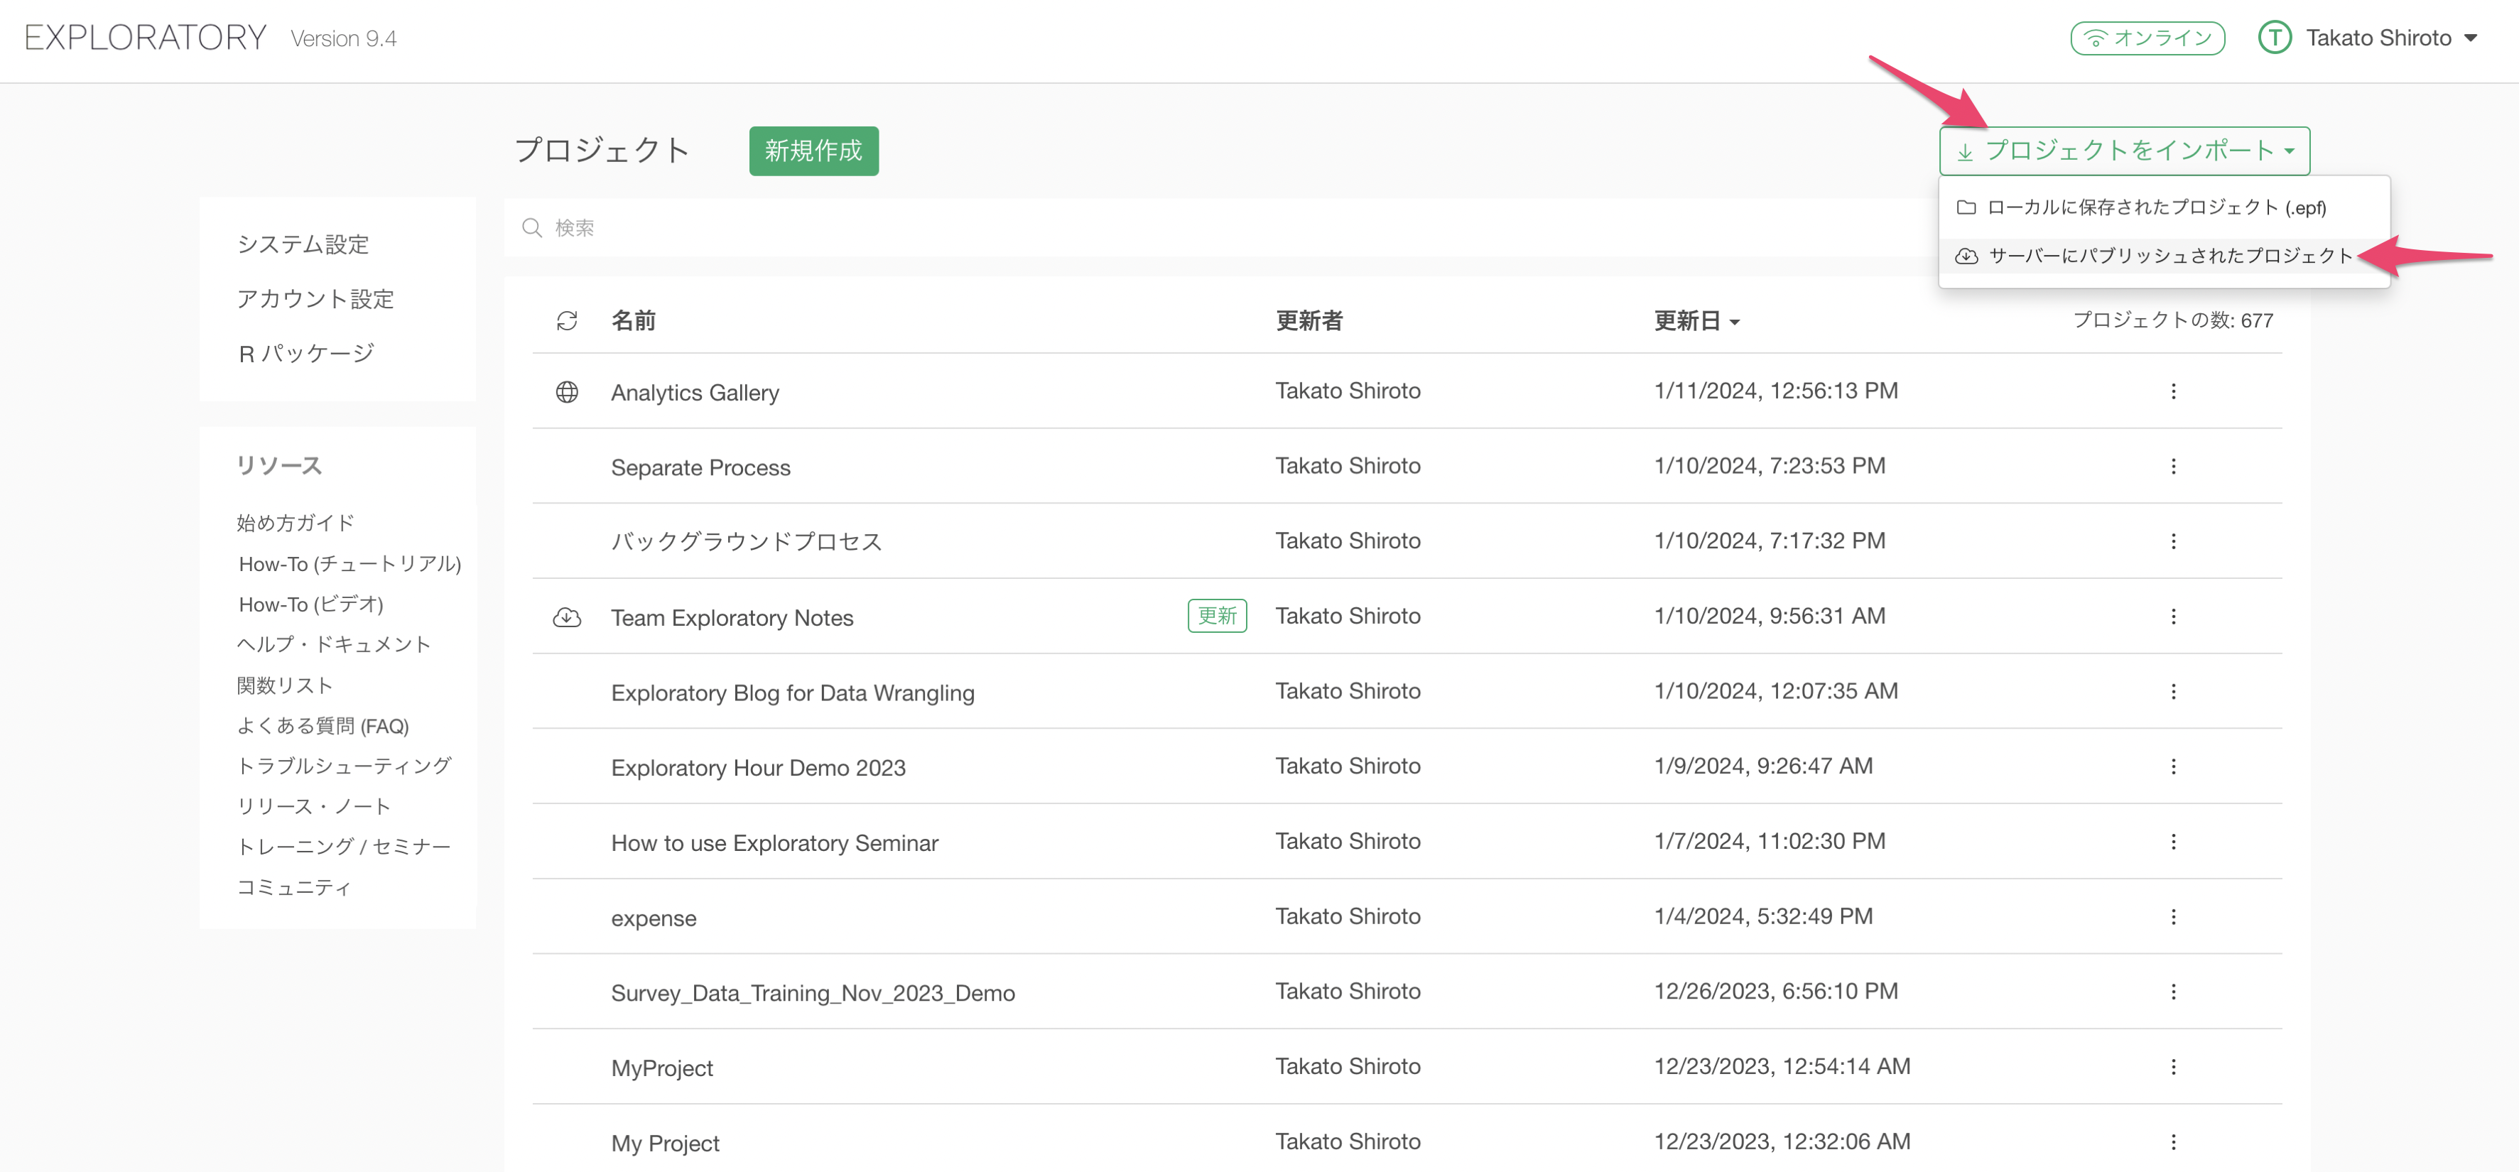Open kebab menu for バックグラウンドプロセス row
The height and width of the screenshot is (1172, 2519).
click(x=2173, y=541)
